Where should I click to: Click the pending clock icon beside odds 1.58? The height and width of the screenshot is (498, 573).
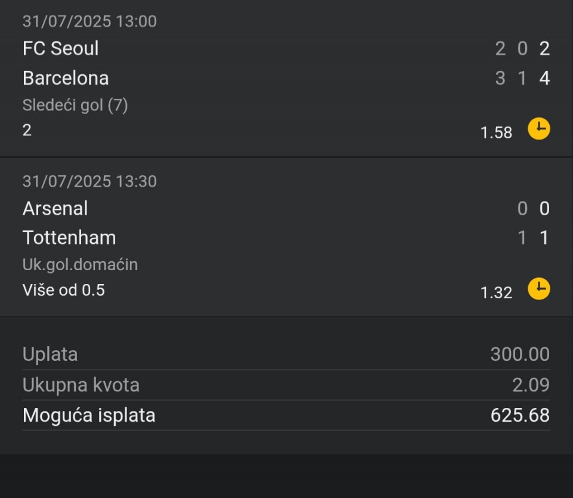[x=538, y=128]
